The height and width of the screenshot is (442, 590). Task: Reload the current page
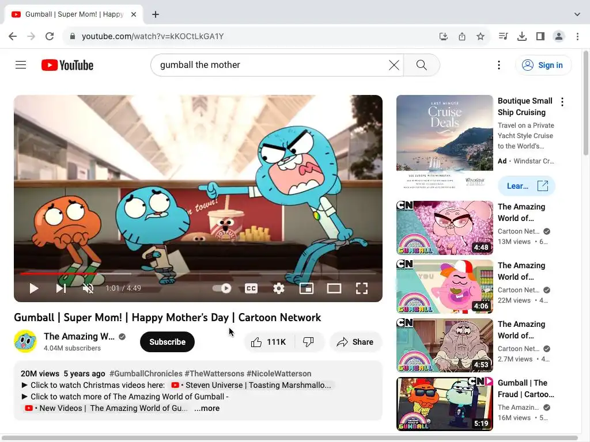[50, 36]
